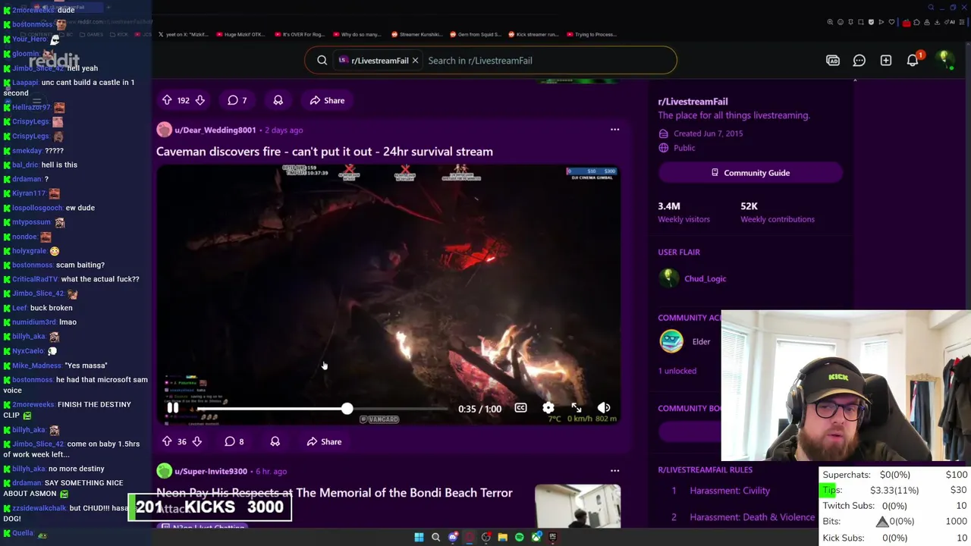This screenshot has width=971, height=546.
Task: Downvote the Caveman fire post with 36 votes
Action: [197, 441]
